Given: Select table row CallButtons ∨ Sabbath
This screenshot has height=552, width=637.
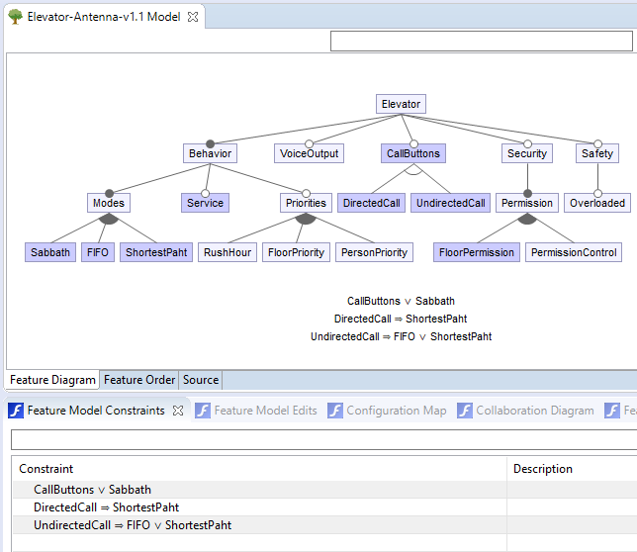Looking at the screenshot, I should tap(260, 490).
